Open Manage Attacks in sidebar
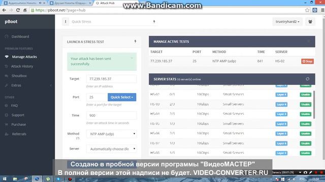 (24, 57)
